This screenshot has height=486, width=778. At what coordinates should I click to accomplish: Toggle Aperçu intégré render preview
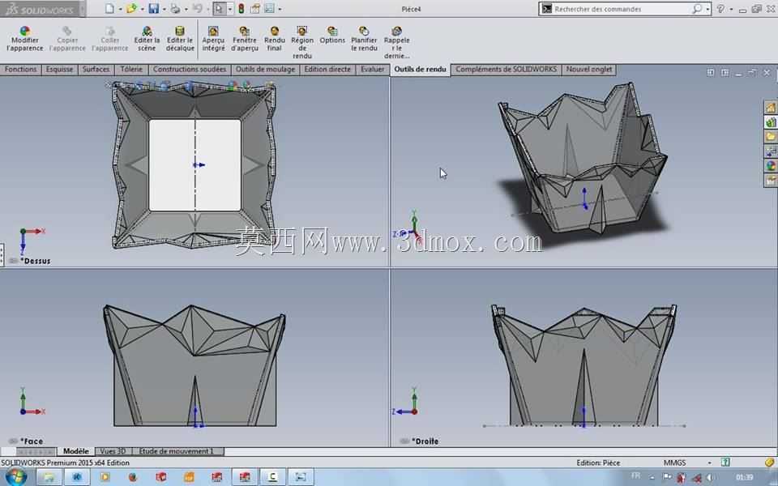213,39
